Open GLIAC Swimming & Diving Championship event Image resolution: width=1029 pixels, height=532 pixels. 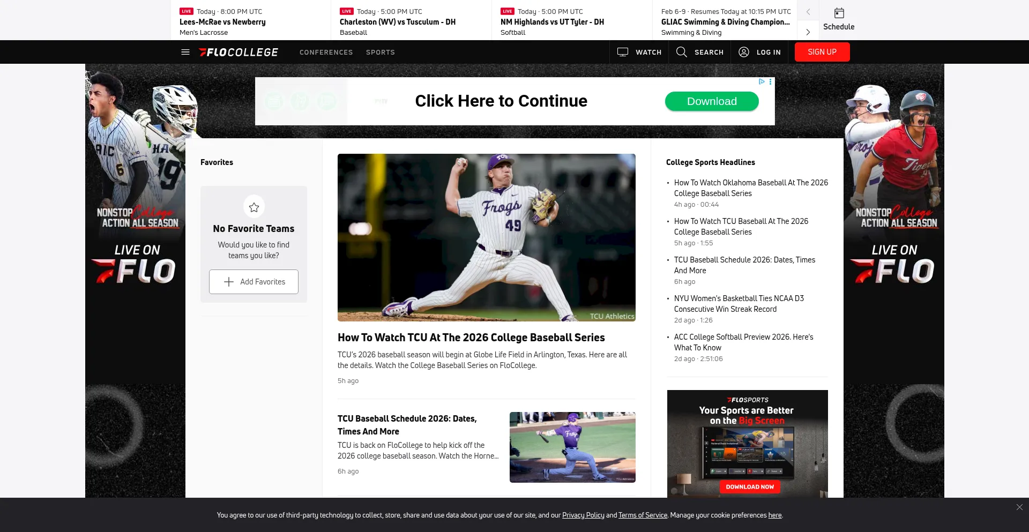click(725, 20)
